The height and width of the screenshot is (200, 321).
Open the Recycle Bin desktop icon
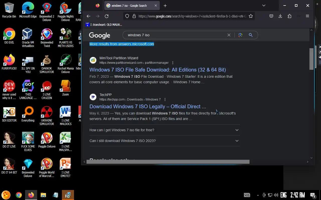[9, 10]
